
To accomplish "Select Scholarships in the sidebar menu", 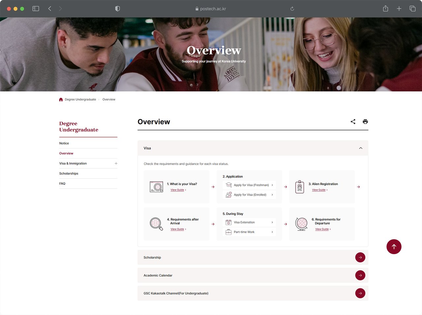I will [x=69, y=173].
